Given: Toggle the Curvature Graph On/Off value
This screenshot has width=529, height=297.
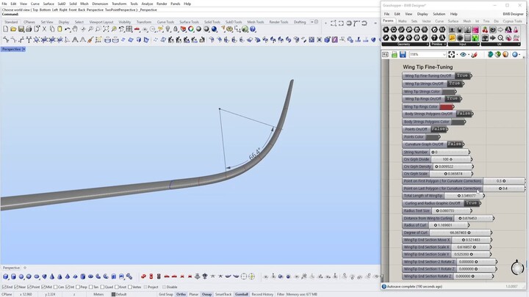Looking at the screenshot, I should pos(455,144).
